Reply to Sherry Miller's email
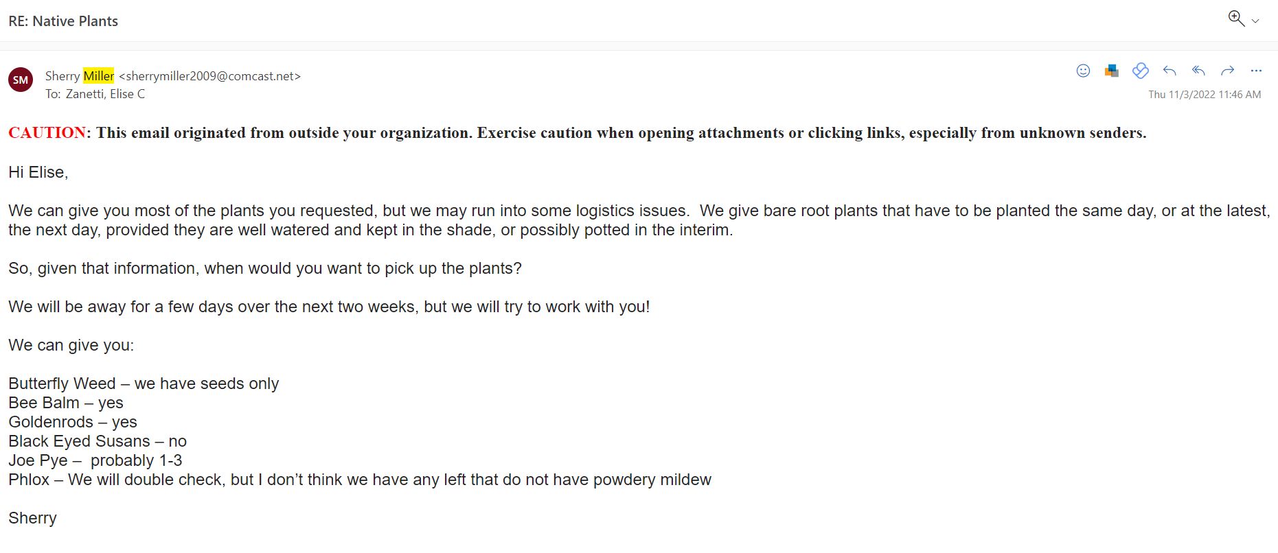The width and height of the screenshot is (1278, 553). (1169, 71)
